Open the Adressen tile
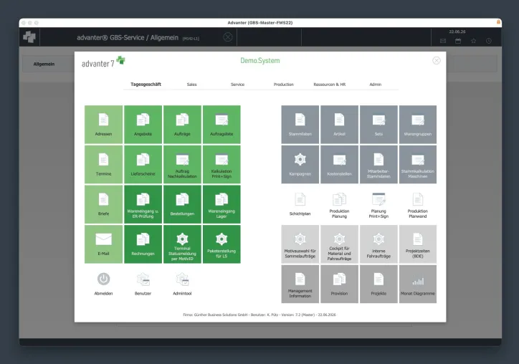The width and height of the screenshot is (519, 364). (104, 125)
